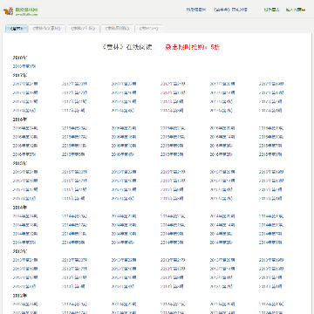Viewport: 314px width, 314px height.
Task: Open the 2017年第19期 issue
Action: click(271, 84)
